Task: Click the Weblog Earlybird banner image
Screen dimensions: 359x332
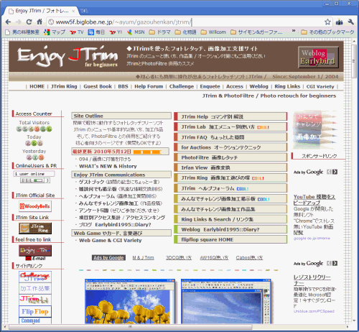Action: tap(318, 57)
